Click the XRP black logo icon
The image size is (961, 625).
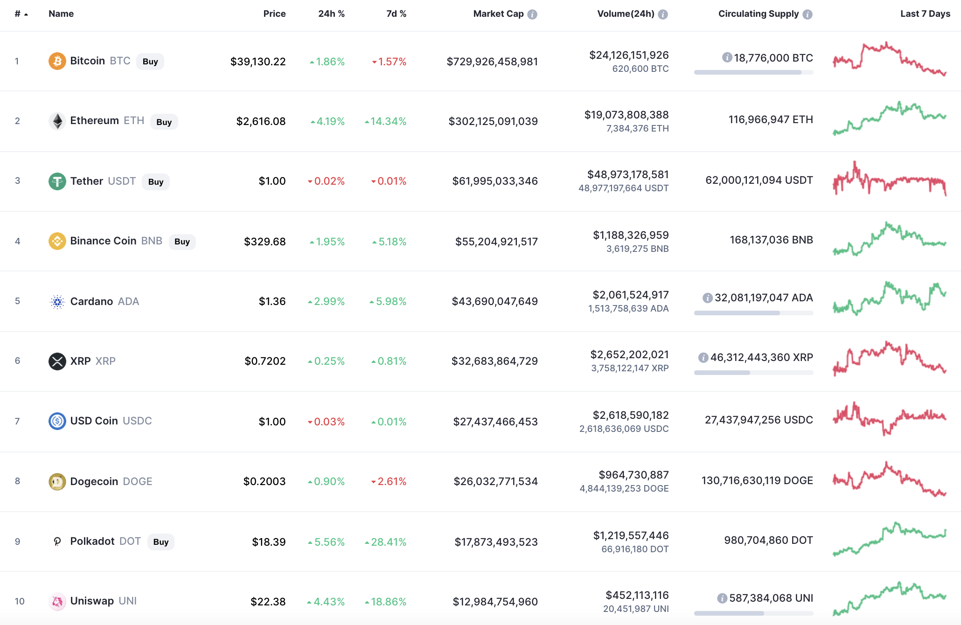click(x=57, y=361)
